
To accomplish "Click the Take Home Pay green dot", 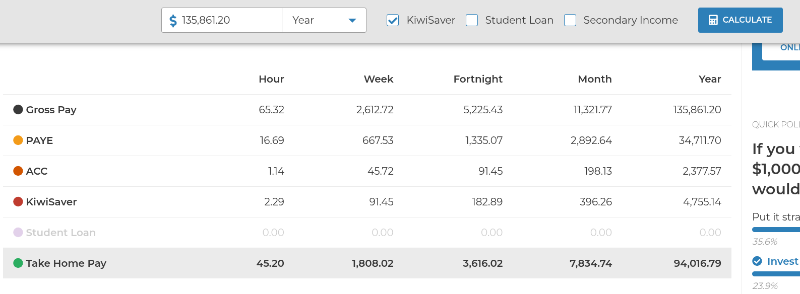I will [18, 263].
